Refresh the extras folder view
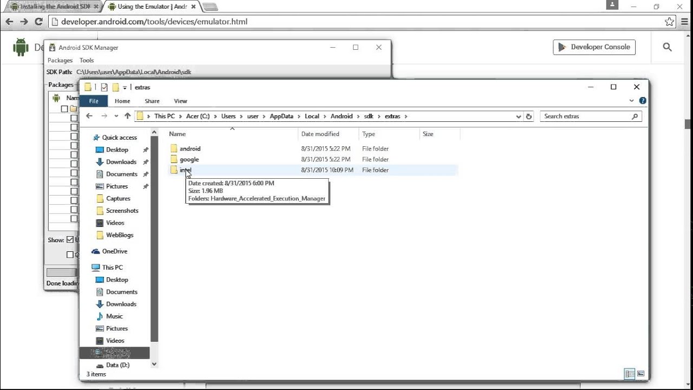Screen dimensions: 693x390 pos(529,116)
